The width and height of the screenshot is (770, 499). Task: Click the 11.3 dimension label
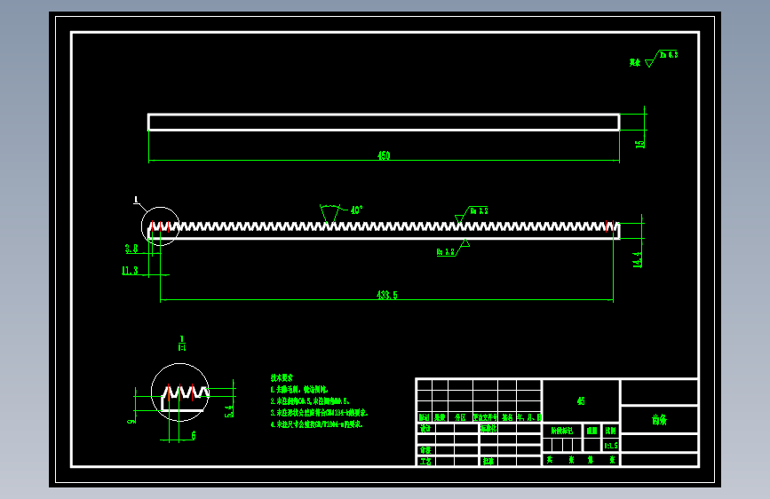pyautogui.click(x=131, y=271)
